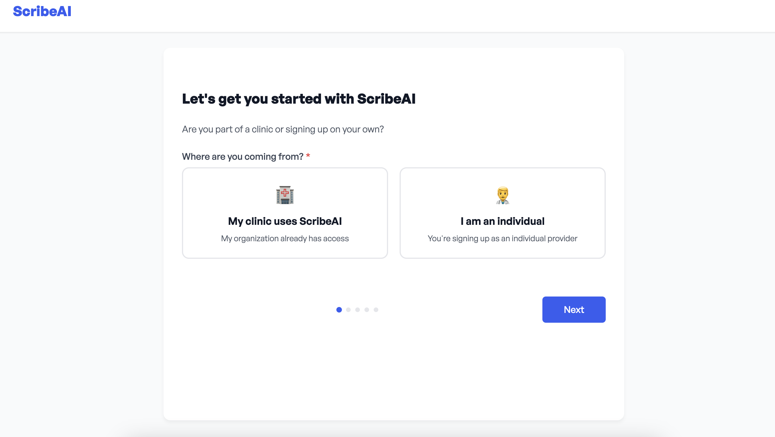
Task: Click the red required asterisk
Action: pyautogui.click(x=308, y=156)
